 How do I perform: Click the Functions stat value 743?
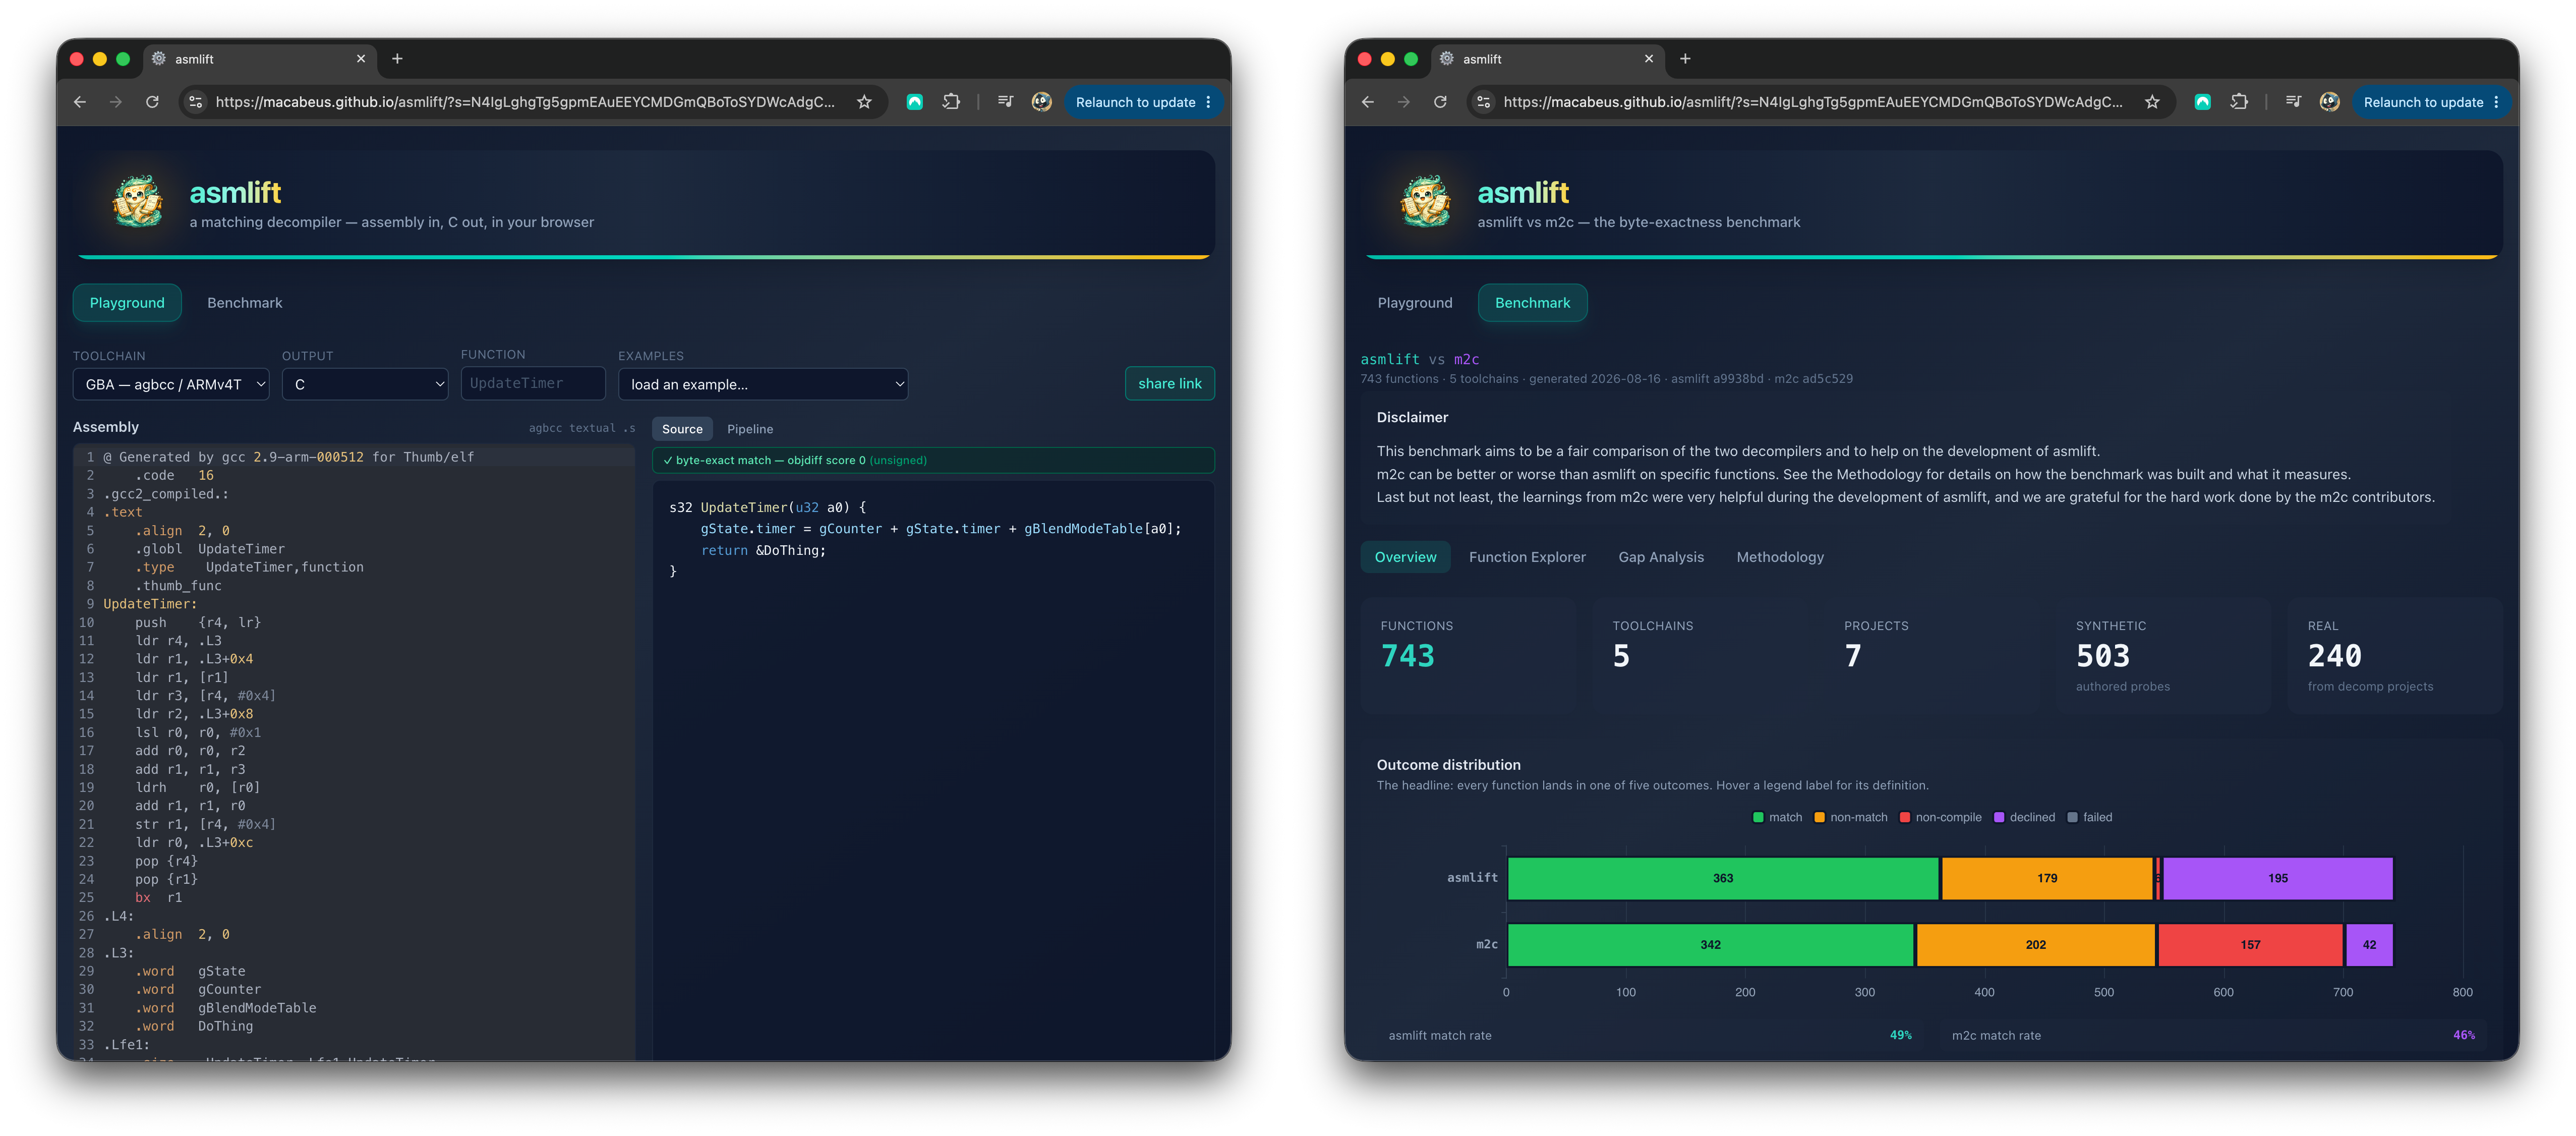tap(1407, 656)
